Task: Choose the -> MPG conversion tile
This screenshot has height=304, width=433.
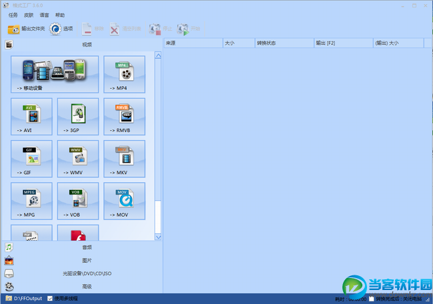Action: tap(31, 201)
